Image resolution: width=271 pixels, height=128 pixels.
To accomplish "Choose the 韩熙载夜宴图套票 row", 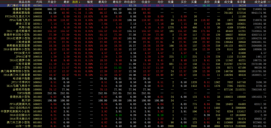I will pos(135,46).
